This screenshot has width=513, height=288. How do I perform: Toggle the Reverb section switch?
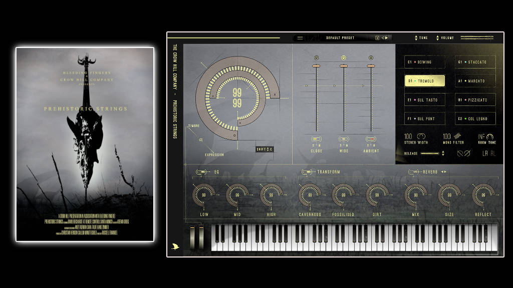coord(414,172)
